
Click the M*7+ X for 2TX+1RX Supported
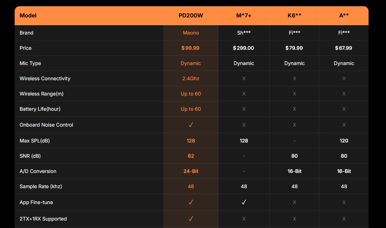[244, 219]
